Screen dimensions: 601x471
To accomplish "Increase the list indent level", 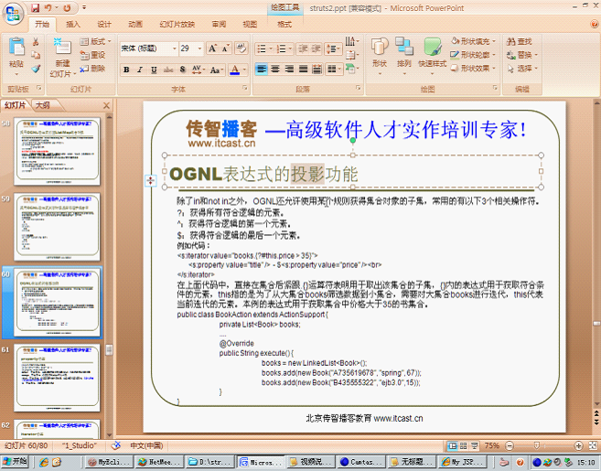I will pos(316,48).
